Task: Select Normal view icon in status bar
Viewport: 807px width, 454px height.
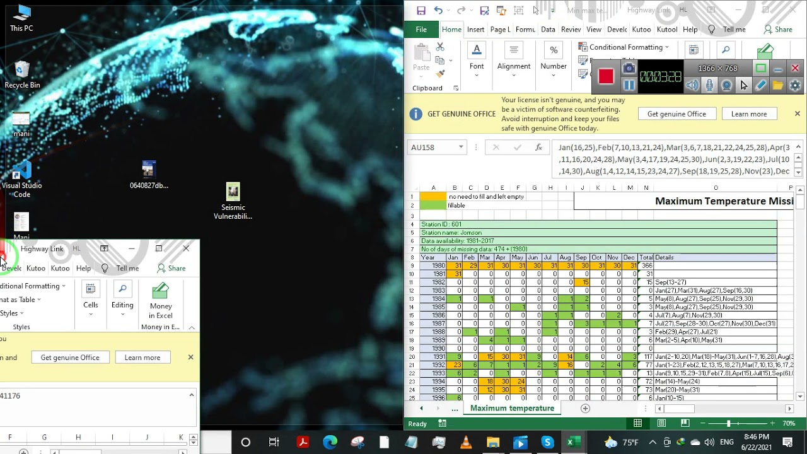Action: [x=637, y=424]
